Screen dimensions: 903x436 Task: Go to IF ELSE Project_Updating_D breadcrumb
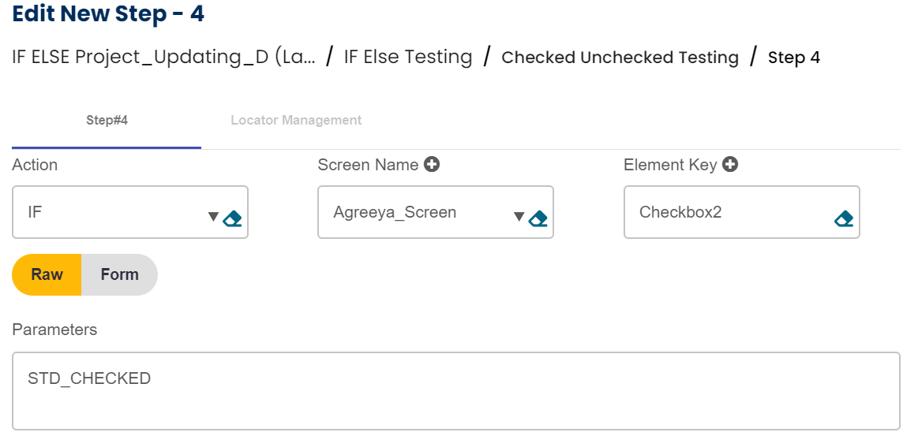pyautogui.click(x=163, y=57)
